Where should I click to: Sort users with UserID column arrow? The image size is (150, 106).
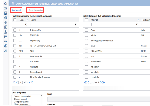click(x=138, y=20)
